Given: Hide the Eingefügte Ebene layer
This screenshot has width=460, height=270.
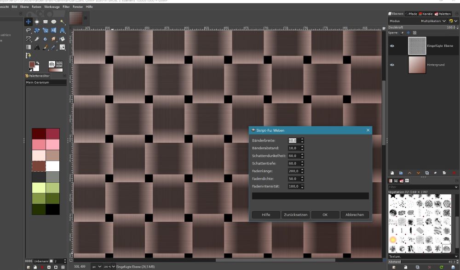Looking at the screenshot, I should point(392,46).
